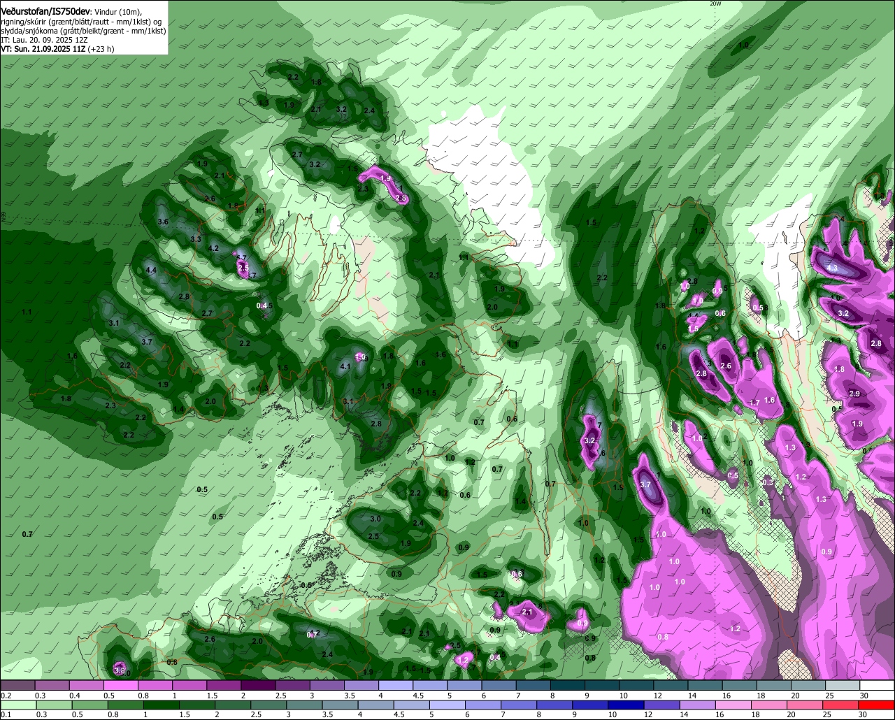Click top legend swatch between 20 and 25
This screenshot has width=895, height=720.
pyautogui.click(x=808, y=685)
